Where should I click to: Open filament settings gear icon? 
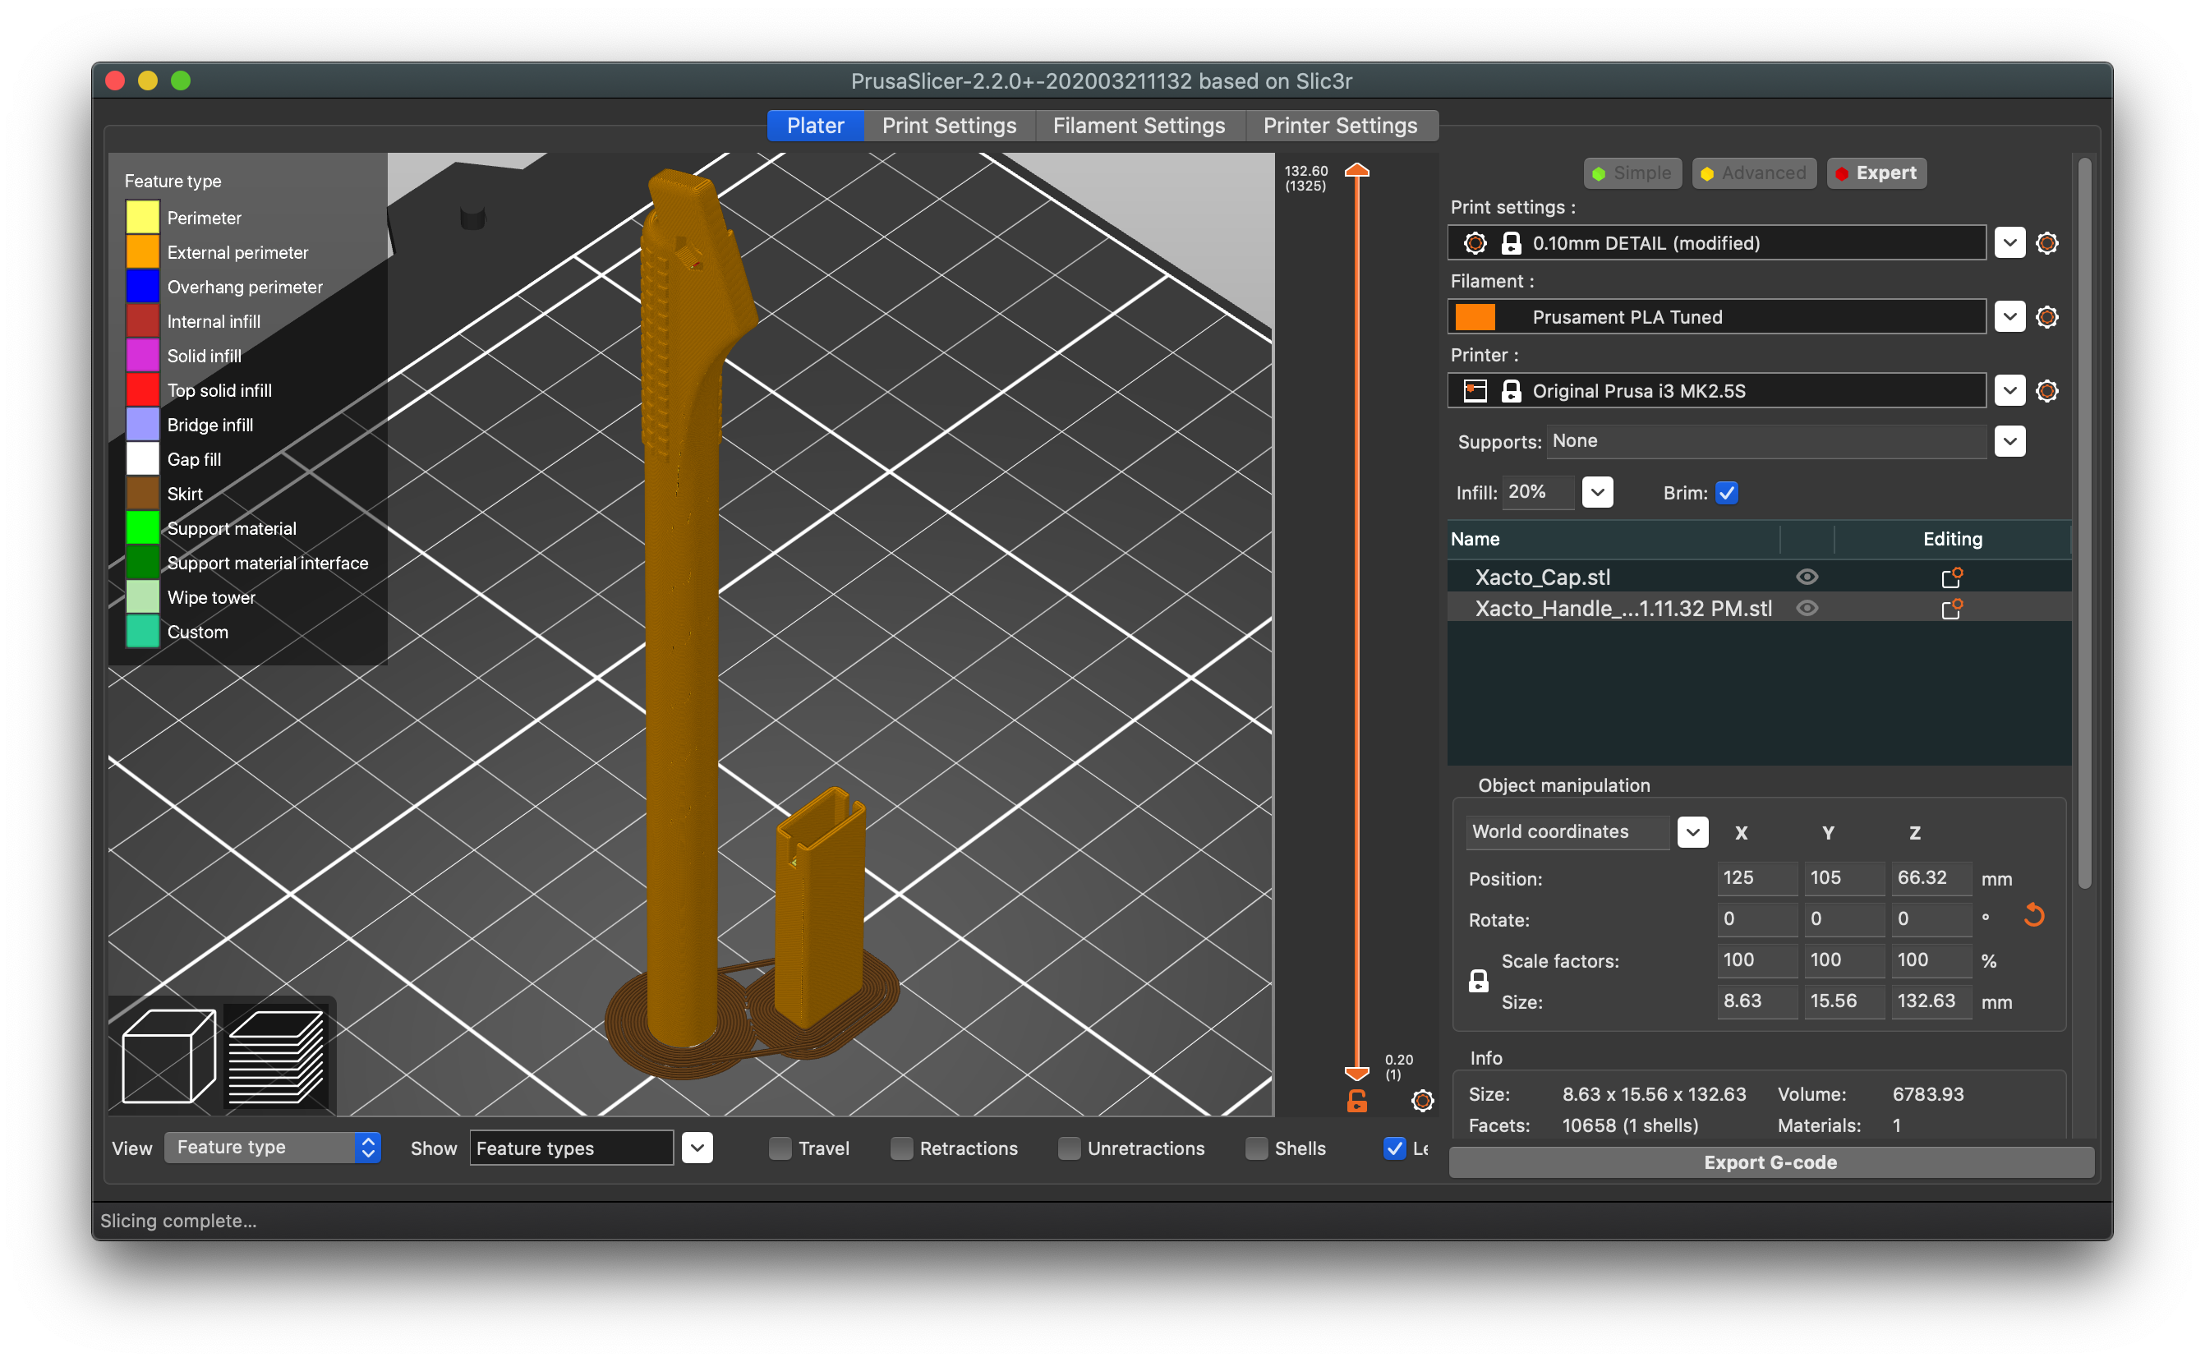pyautogui.click(x=2046, y=317)
